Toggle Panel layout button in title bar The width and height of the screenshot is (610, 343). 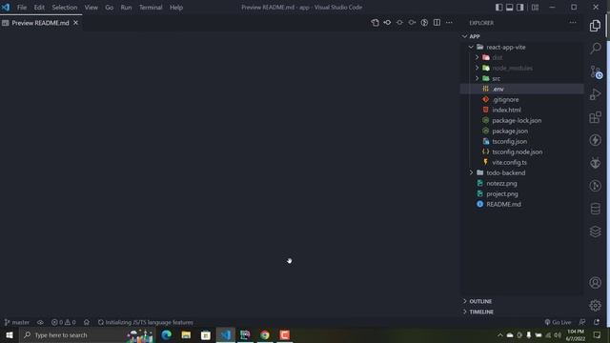pos(509,8)
